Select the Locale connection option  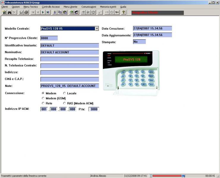click(x=64, y=93)
